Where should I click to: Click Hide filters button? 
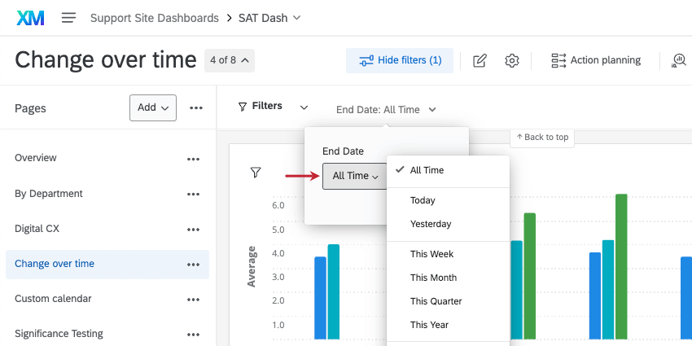pyautogui.click(x=400, y=60)
